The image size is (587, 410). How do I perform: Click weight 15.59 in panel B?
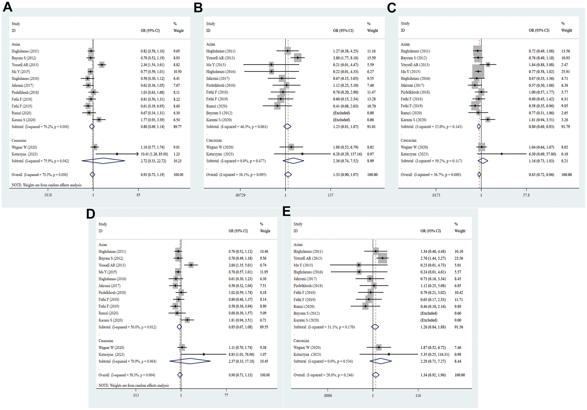click(371, 58)
